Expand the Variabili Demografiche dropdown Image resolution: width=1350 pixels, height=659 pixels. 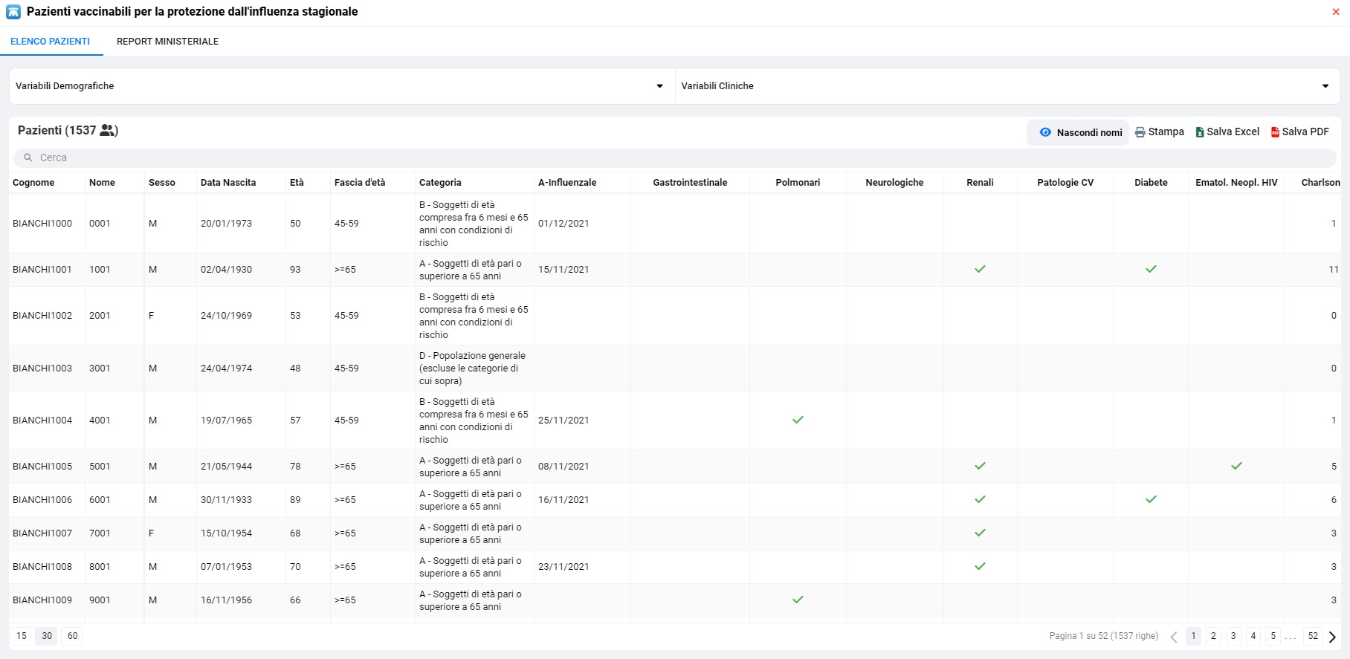(x=659, y=86)
